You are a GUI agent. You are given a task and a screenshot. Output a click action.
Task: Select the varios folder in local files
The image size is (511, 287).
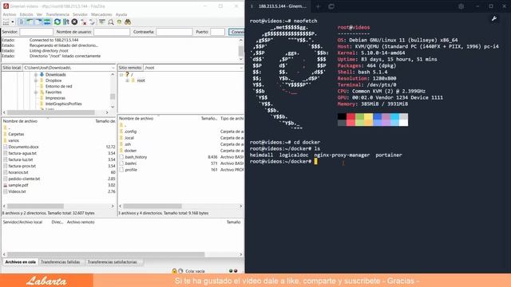tap(14, 140)
